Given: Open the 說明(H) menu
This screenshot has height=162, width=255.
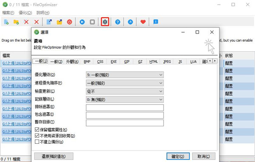Looking at the screenshot, I should click(43, 13).
